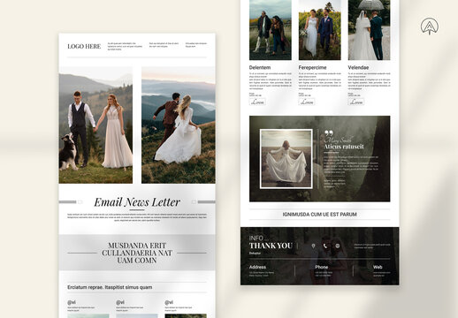458x318 pixels.
Task: Open the umbrella couple photo above Velendae
Action: (x=369, y=30)
